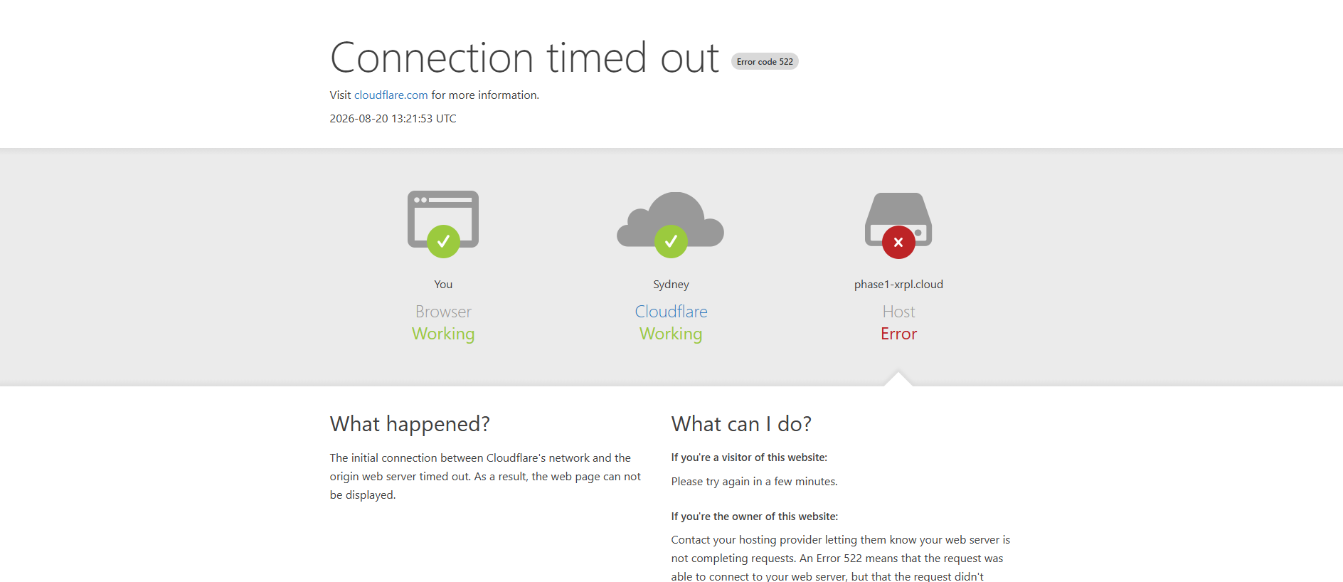This screenshot has height=582, width=1343.
Task: Click the What happened? heading
Action: [410, 424]
